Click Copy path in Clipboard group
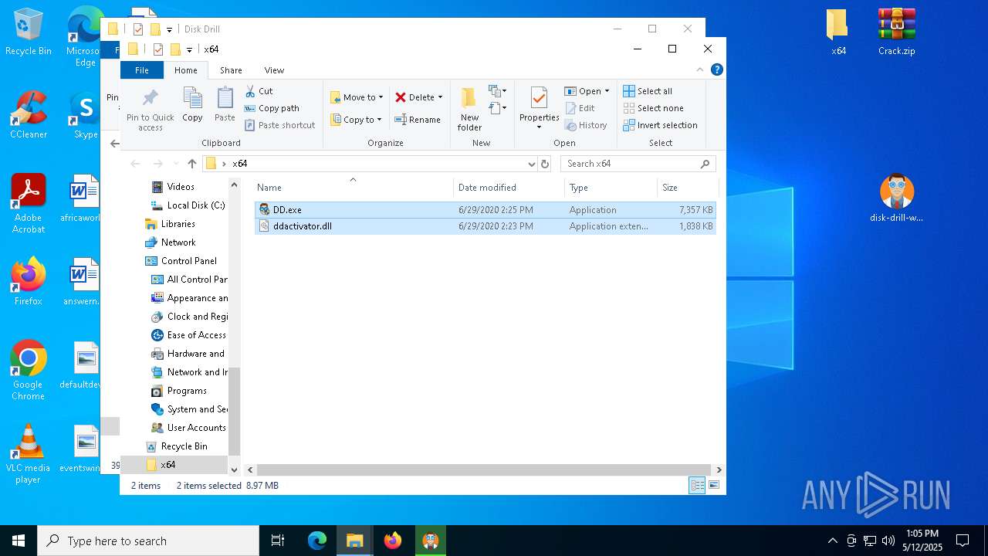 272,108
